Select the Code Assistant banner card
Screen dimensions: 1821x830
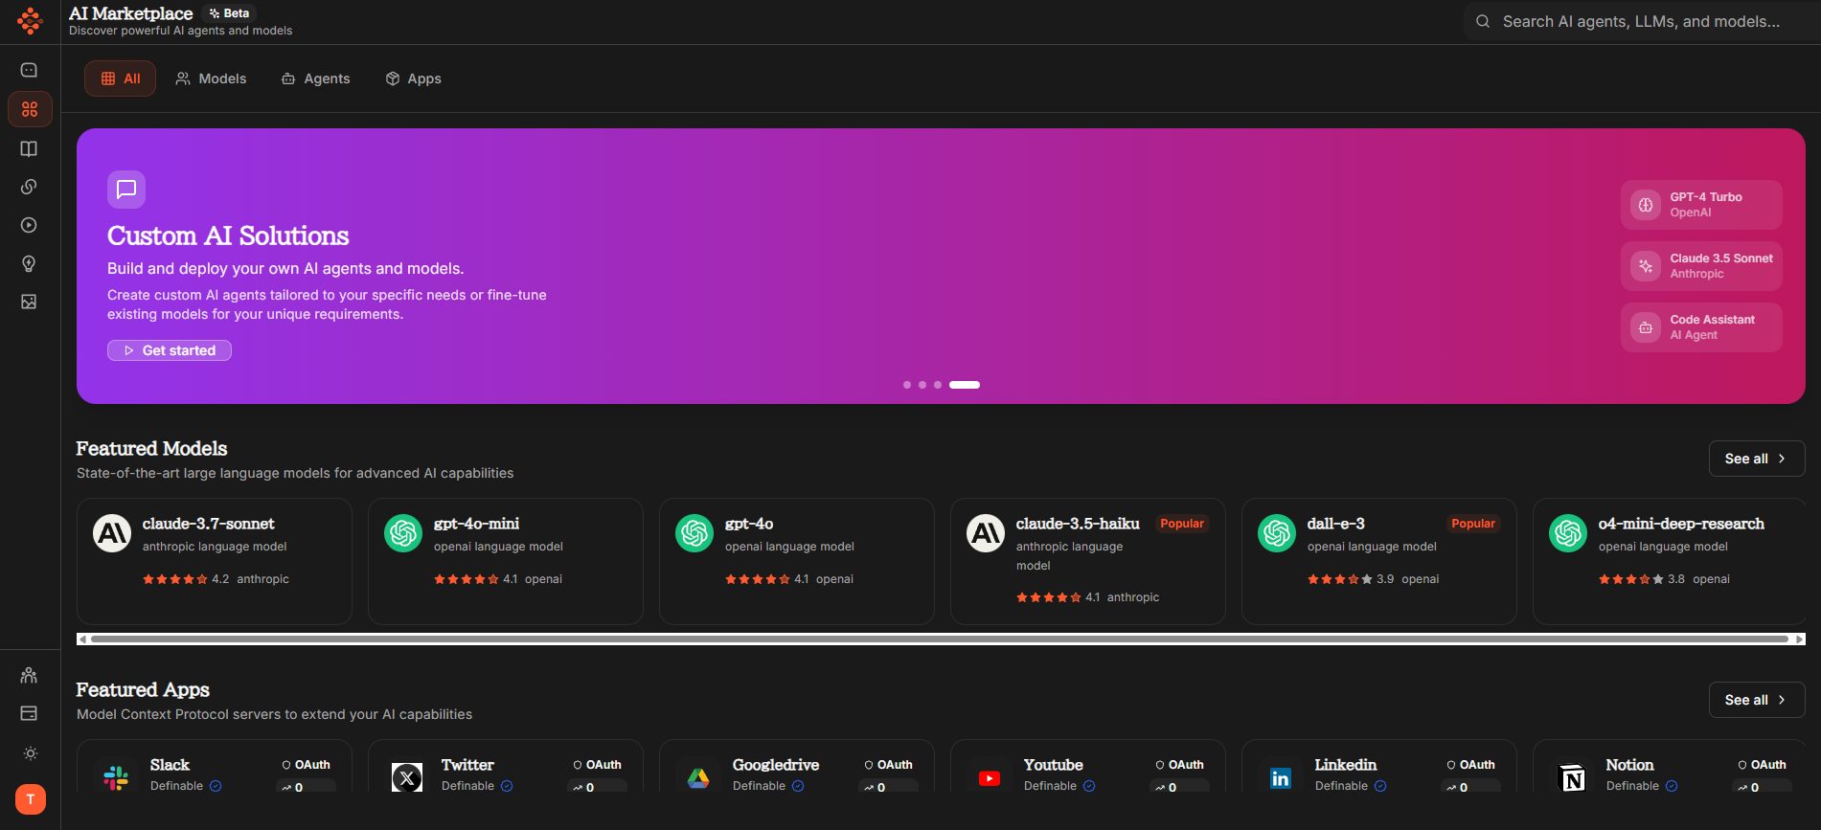click(x=1701, y=327)
